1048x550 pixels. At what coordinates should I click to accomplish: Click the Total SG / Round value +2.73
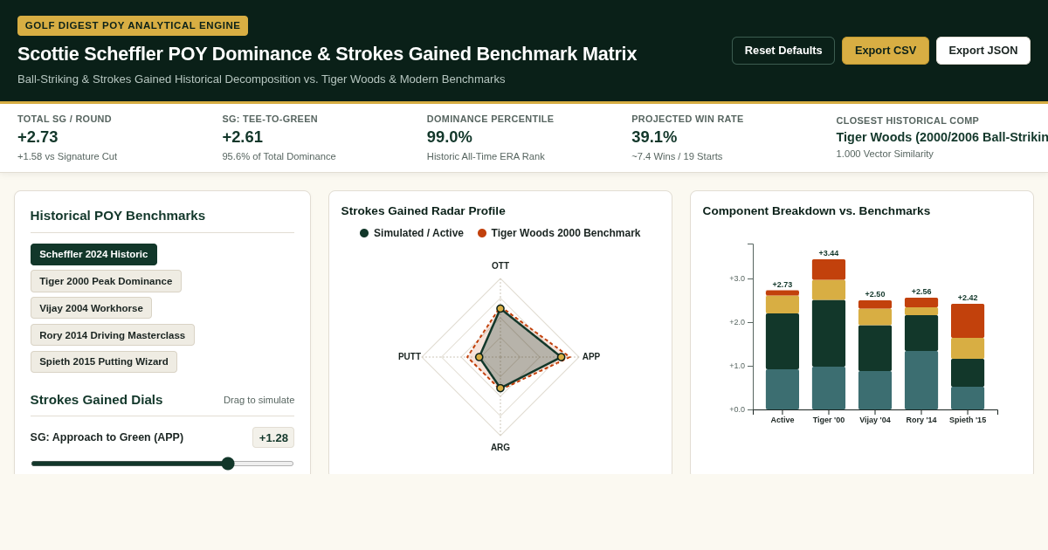[x=38, y=137]
